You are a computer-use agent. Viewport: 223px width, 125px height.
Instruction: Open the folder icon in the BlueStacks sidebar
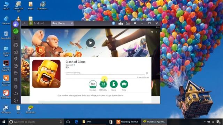tap(16, 73)
